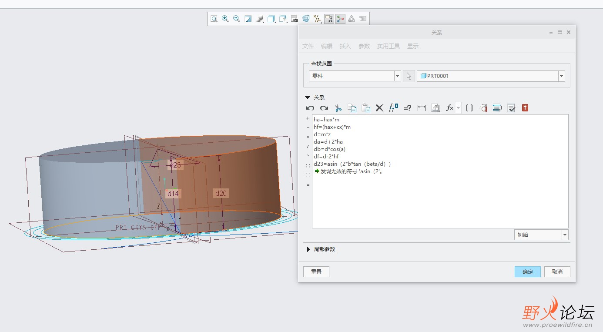The height and width of the screenshot is (332, 603).
Task: Click the show dimension icon
Action: (422, 108)
